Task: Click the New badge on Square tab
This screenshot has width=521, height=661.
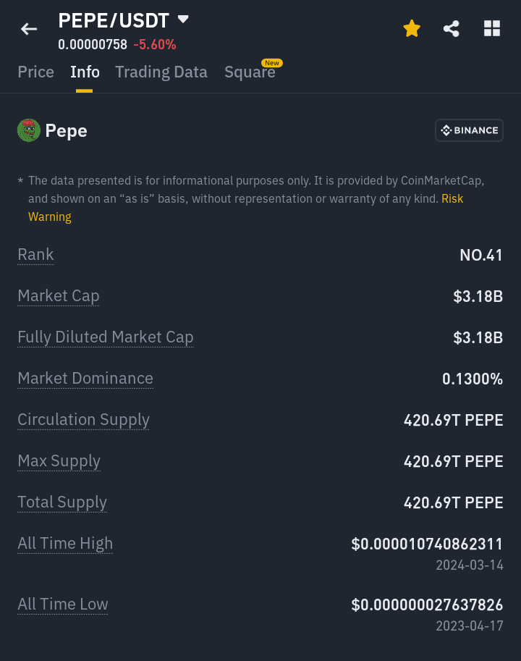Action: [272, 63]
